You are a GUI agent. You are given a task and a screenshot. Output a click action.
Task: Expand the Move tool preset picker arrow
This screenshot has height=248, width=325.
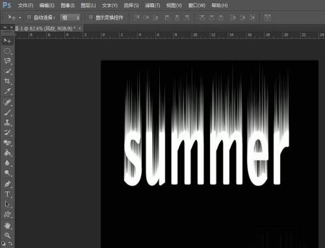pos(19,18)
